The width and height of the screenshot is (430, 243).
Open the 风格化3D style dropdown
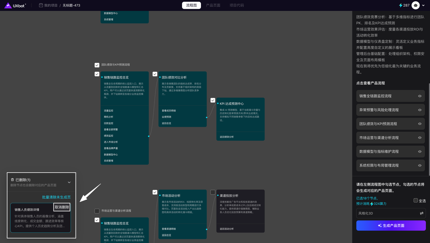point(386,213)
